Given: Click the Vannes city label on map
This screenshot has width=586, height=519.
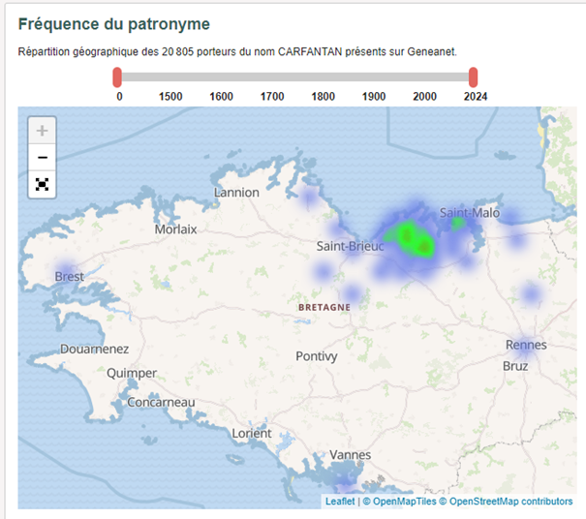Looking at the screenshot, I should (350, 454).
